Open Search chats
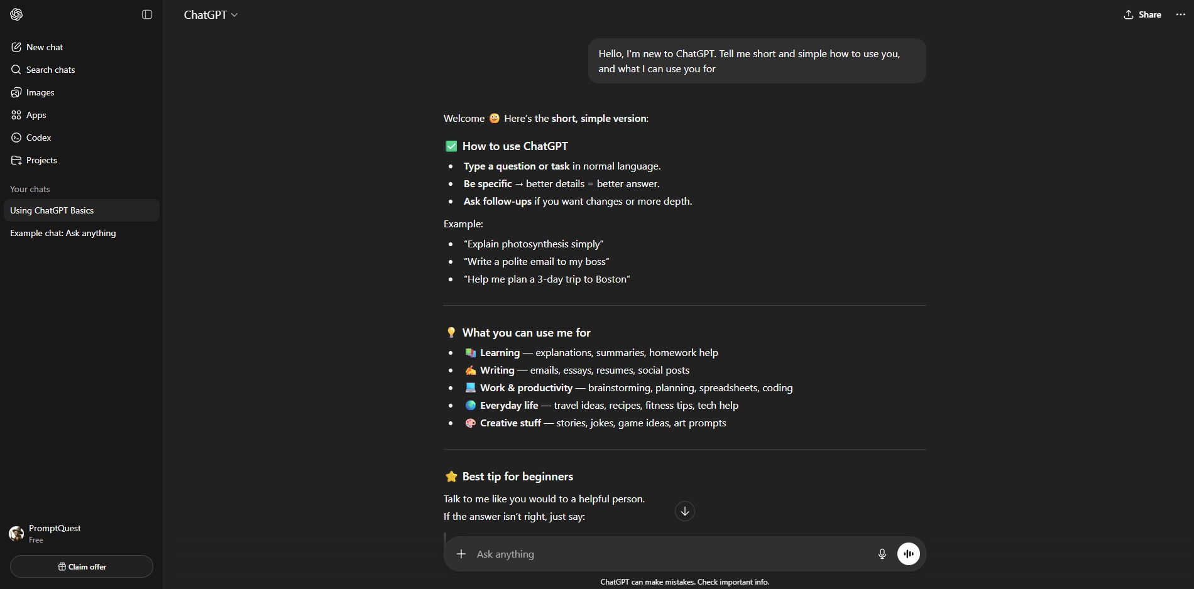The image size is (1194, 589). [x=50, y=70]
